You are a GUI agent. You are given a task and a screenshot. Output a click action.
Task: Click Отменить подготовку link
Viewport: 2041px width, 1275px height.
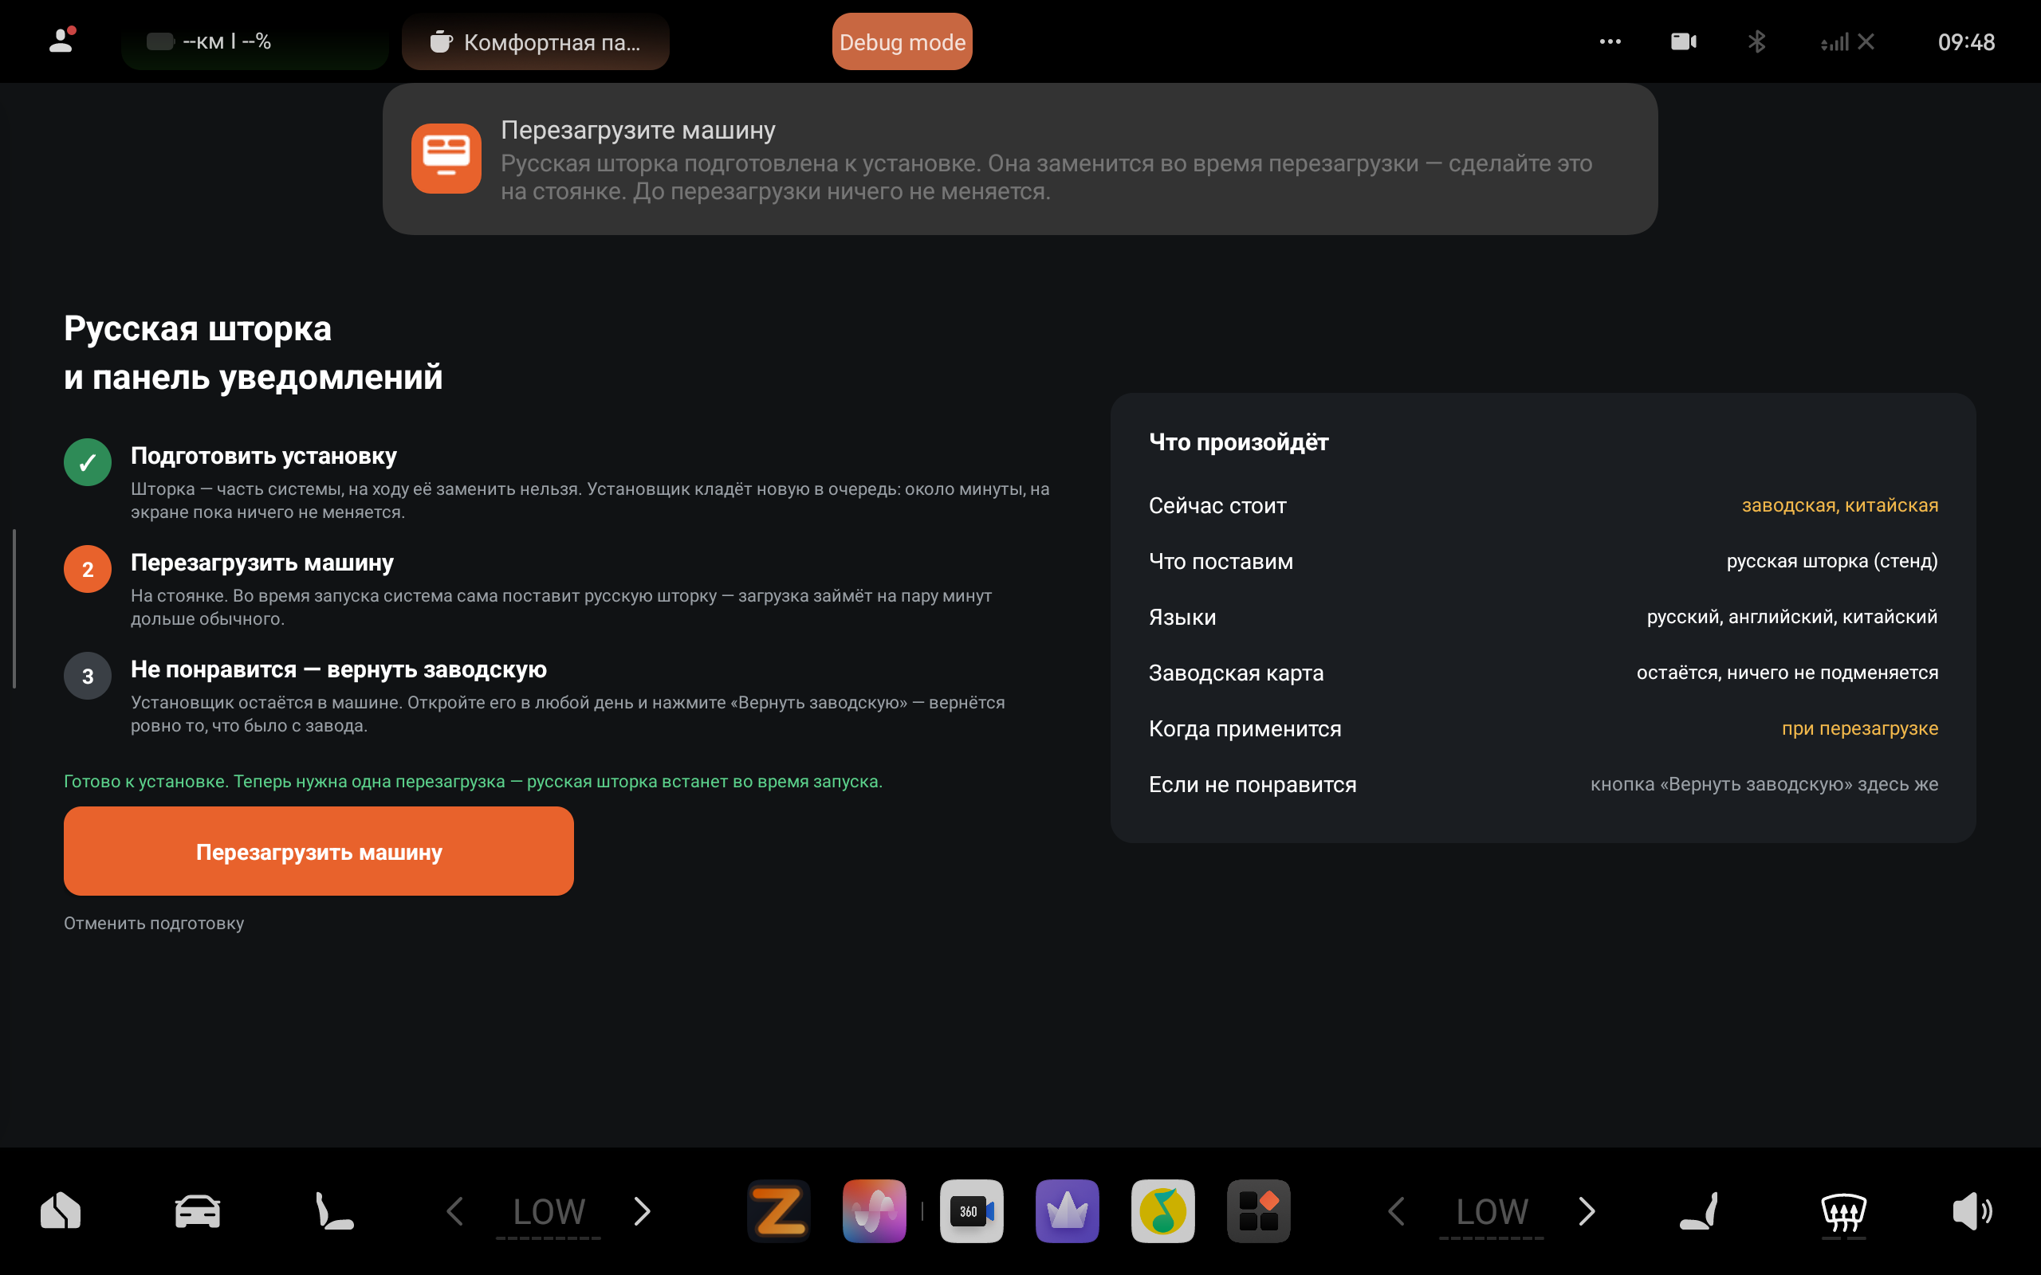point(155,923)
